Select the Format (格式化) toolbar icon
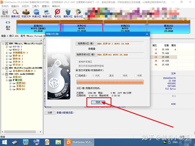Viewport: 195px width, 146px height. tap(57, 14)
